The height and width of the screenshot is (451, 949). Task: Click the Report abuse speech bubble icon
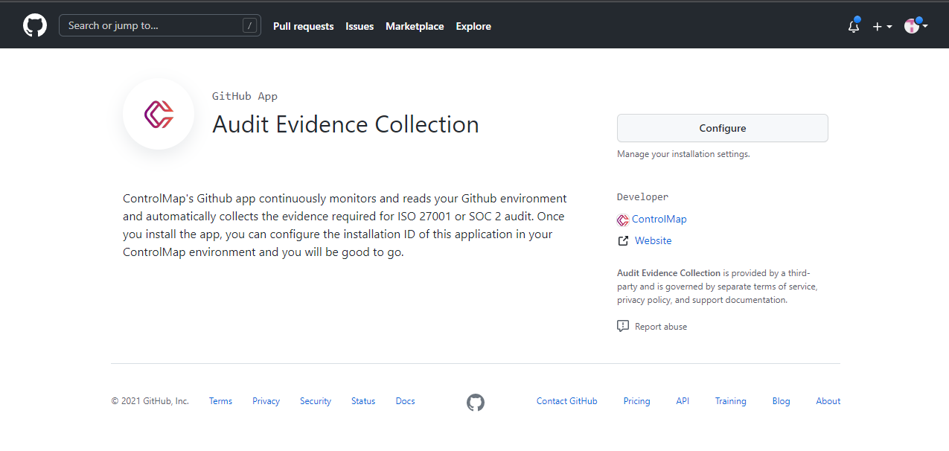(623, 325)
